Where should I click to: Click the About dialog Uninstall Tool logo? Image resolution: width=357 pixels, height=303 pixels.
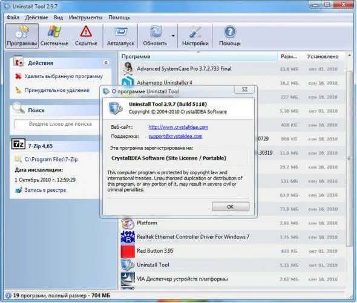(x=116, y=108)
